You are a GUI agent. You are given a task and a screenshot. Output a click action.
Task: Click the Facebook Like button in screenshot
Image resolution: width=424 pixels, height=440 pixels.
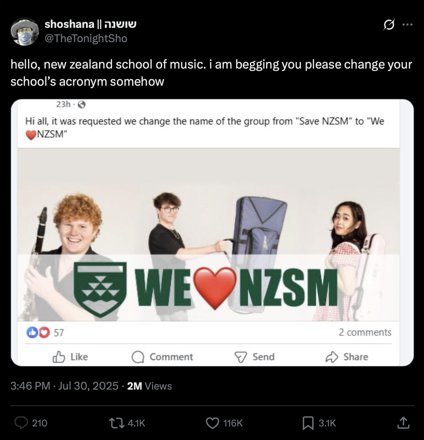click(70, 357)
